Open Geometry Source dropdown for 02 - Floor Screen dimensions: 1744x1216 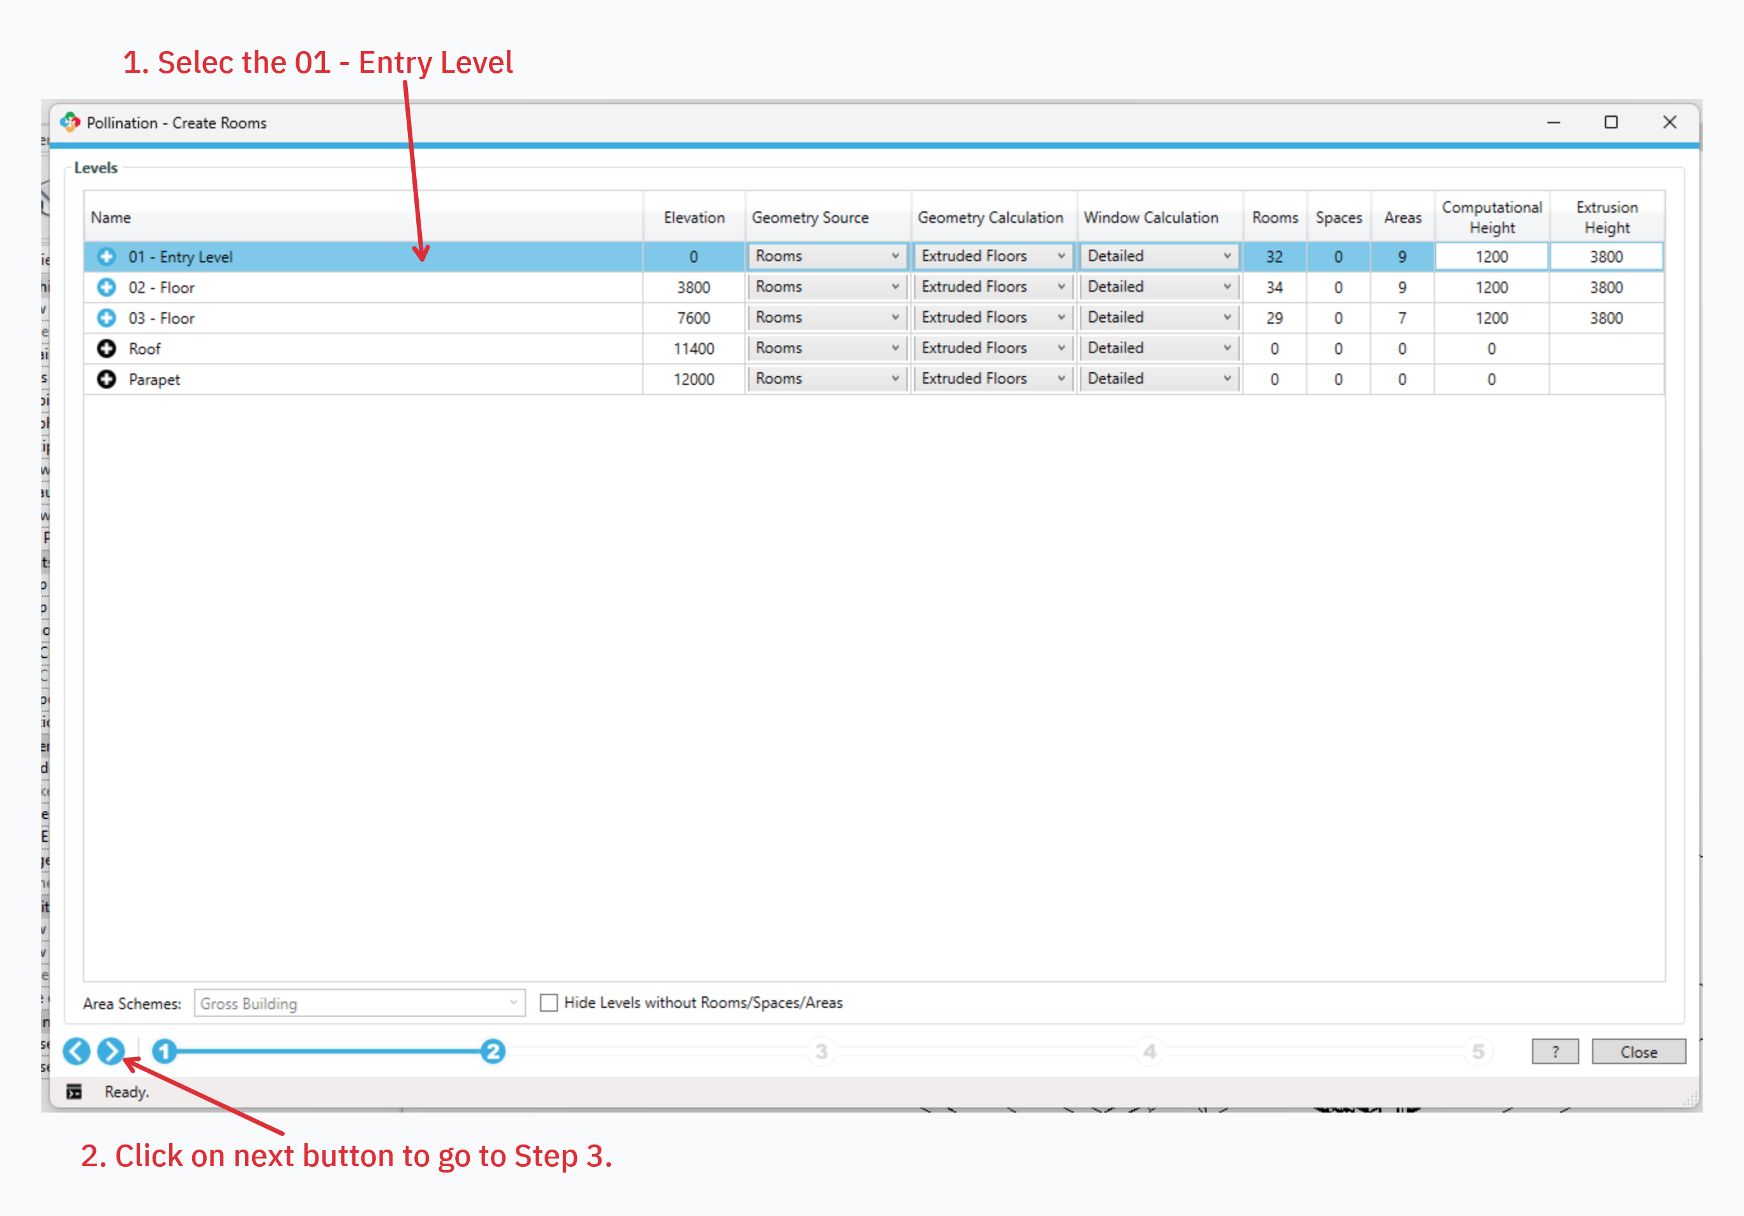(827, 287)
